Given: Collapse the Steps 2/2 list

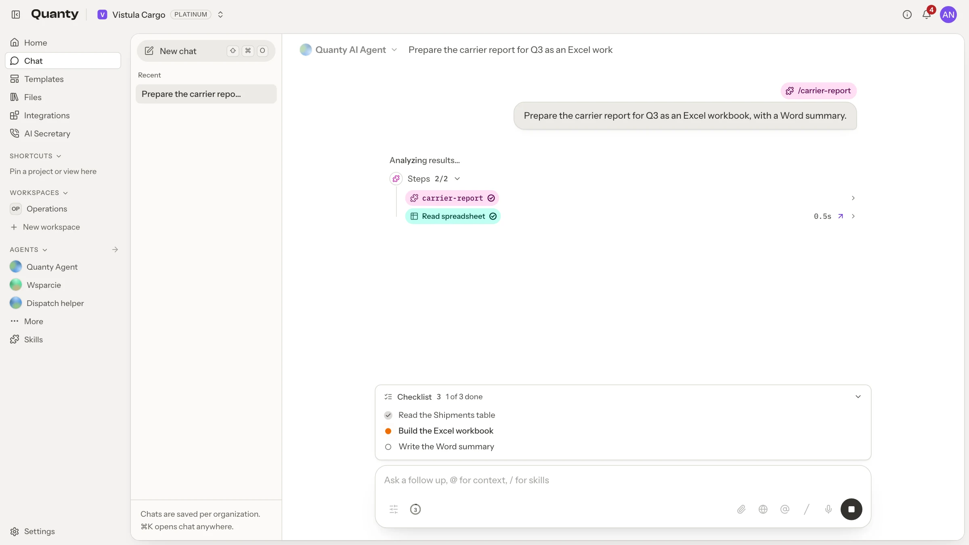Looking at the screenshot, I should [457, 178].
